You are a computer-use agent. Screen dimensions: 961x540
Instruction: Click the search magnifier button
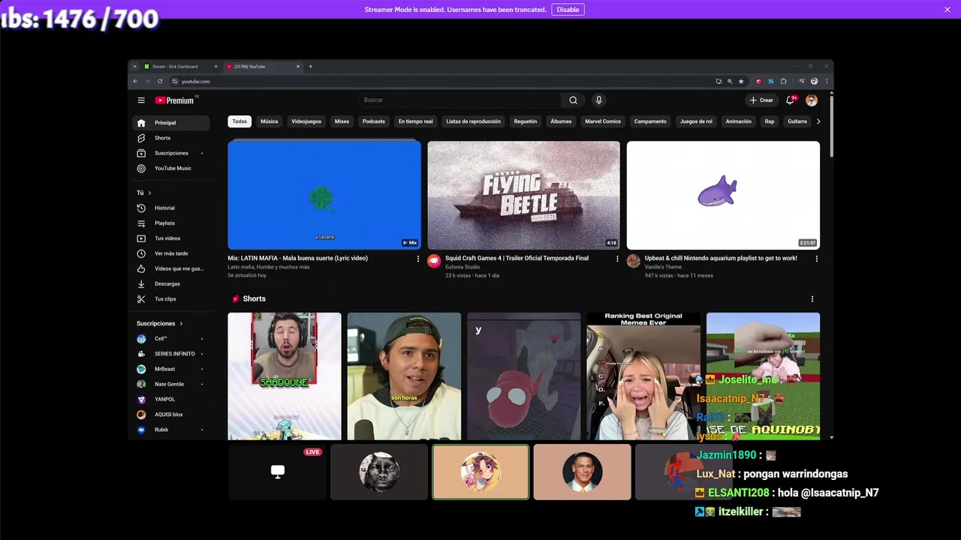click(573, 100)
